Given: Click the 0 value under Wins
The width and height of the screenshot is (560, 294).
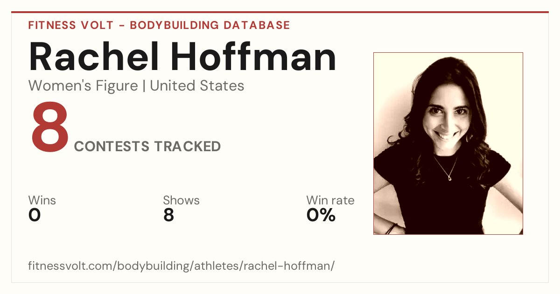Looking at the screenshot, I should coord(35,215).
